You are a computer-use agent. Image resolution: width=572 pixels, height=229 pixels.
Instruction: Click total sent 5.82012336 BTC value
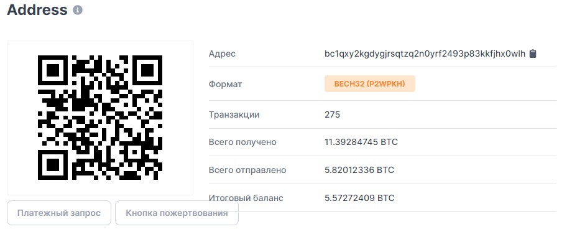click(x=359, y=171)
